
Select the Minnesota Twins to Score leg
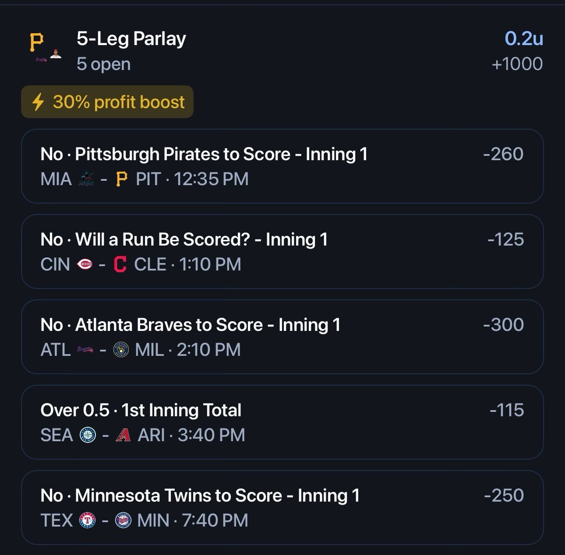coord(282,508)
